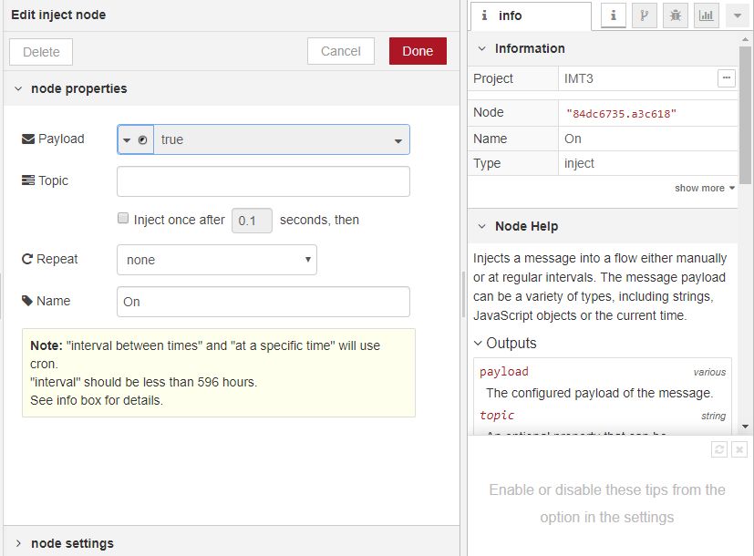The width and height of the screenshot is (754, 556).
Task: Click the Edit inject node title
Action: pyautogui.click(x=58, y=15)
